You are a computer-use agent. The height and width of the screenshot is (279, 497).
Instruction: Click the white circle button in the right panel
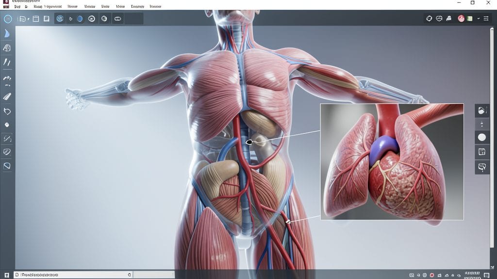click(482, 137)
